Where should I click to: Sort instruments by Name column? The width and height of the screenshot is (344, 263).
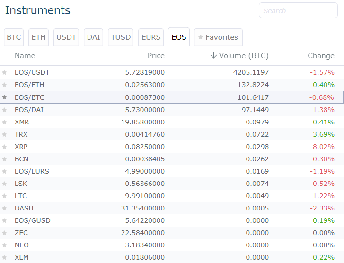pyautogui.click(x=25, y=56)
